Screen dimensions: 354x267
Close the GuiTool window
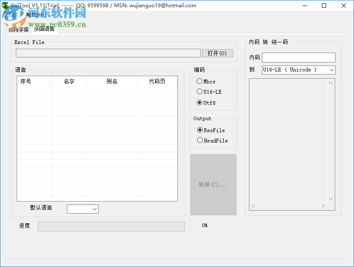pyautogui.click(x=344, y=6)
